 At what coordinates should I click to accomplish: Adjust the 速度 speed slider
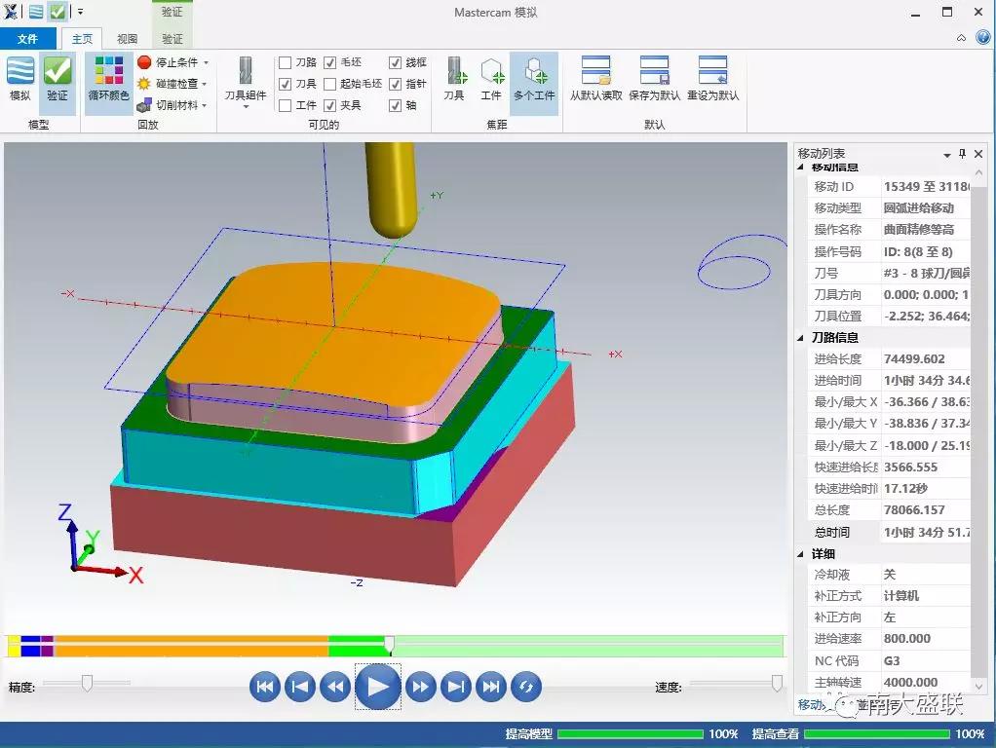776,683
